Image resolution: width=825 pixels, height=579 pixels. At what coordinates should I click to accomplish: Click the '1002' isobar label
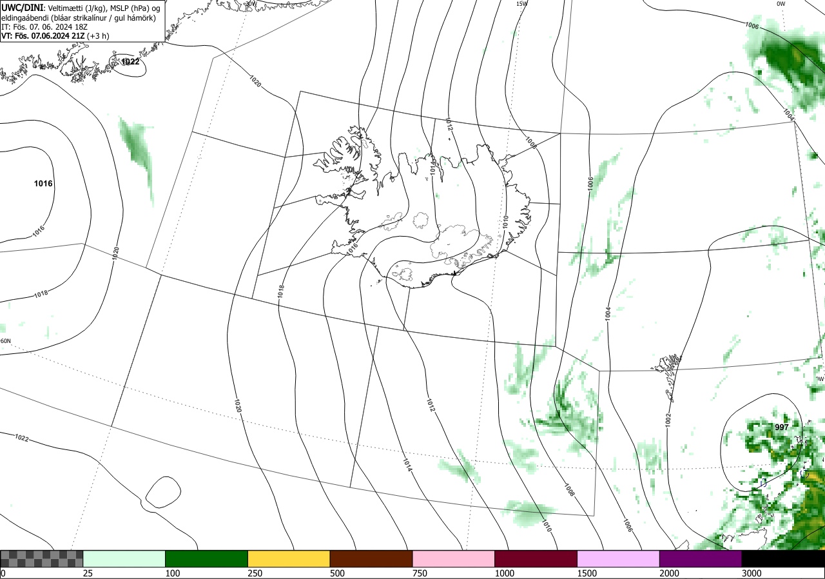pos(668,419)
